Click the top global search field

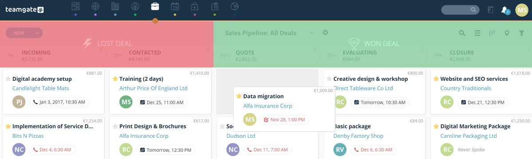pos(460,10)
